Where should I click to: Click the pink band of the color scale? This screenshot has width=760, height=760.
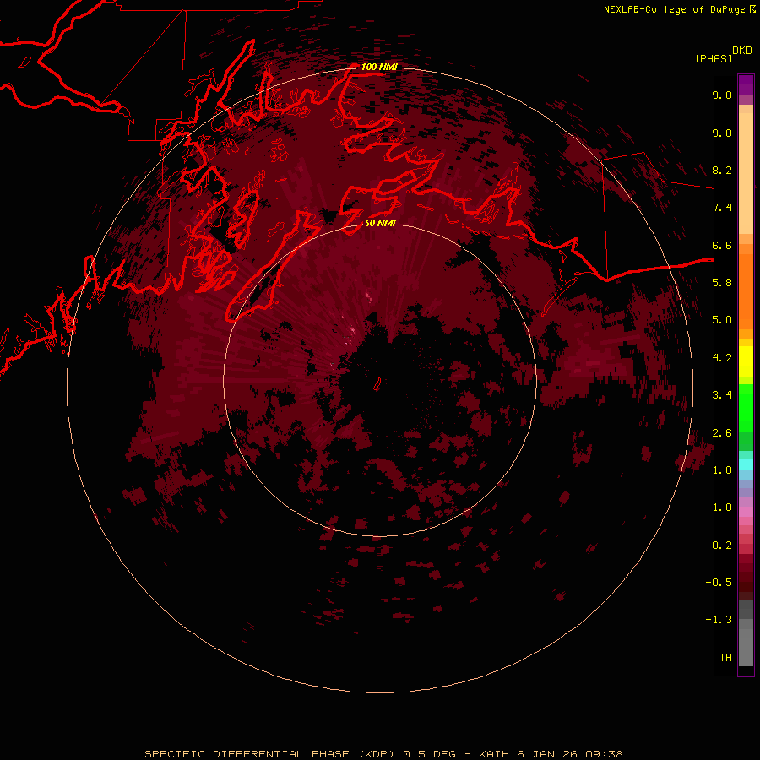coord(746,512)
